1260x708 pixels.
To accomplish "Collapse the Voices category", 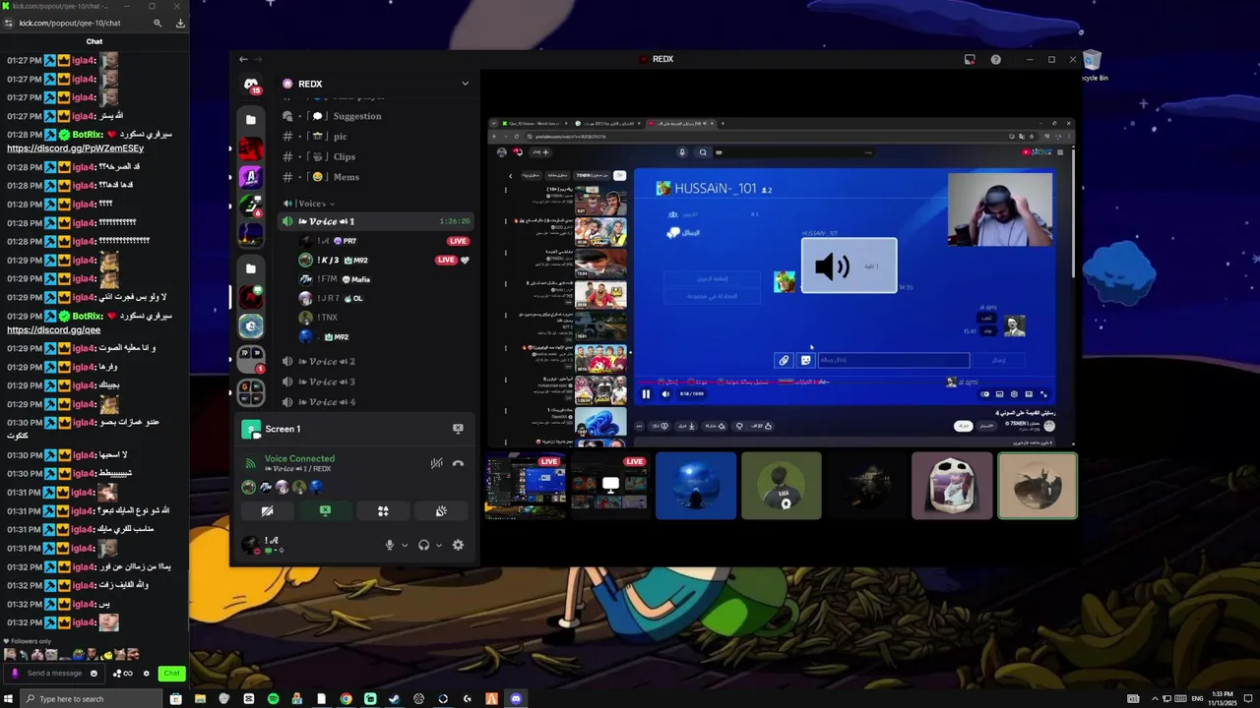I will pyautogui.click(x=310, y=204).
